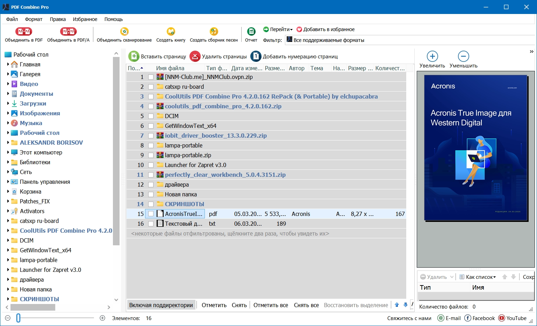The width and height of the screenshot is (537, 326).
Task: Expand the Загрузки tree node
Action: point(8,103)
